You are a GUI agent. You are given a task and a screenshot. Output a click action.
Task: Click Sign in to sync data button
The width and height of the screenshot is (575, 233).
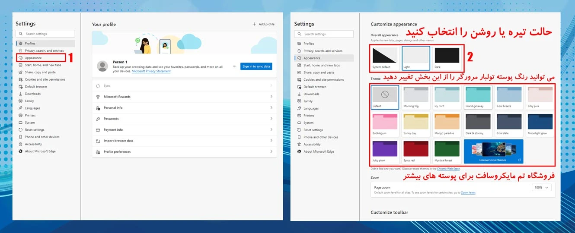coord(256,66)
